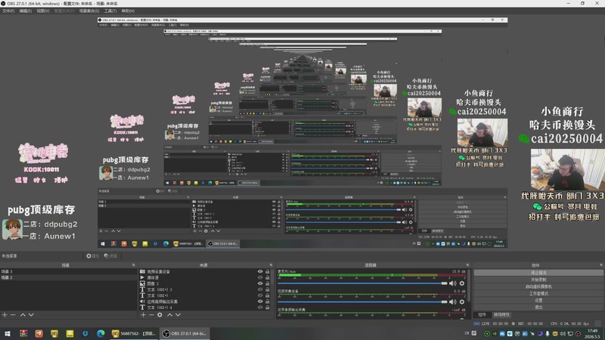Image resolution: width=605 pixels, height=340 pixels.
Task: Open the 文件(F) menu
Action: tap(8, 11)
